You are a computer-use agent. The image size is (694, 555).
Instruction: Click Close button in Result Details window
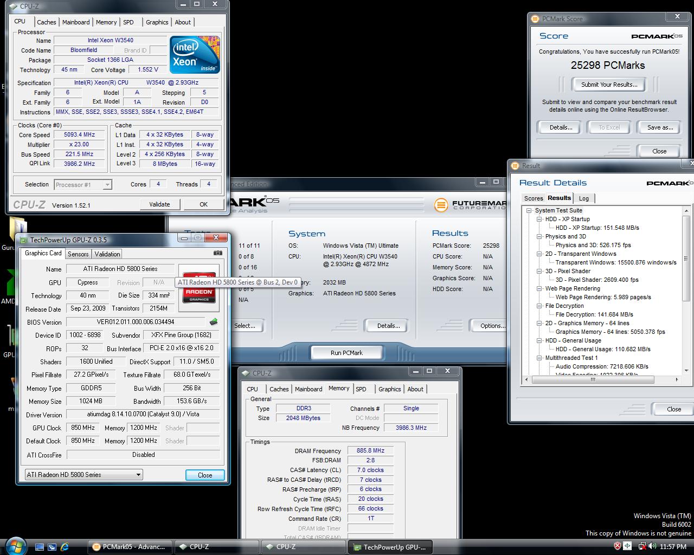674,409
